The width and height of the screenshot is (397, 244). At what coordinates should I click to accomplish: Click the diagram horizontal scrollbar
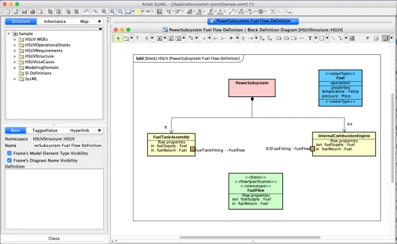pyautogui.click(x=250, y=238)
